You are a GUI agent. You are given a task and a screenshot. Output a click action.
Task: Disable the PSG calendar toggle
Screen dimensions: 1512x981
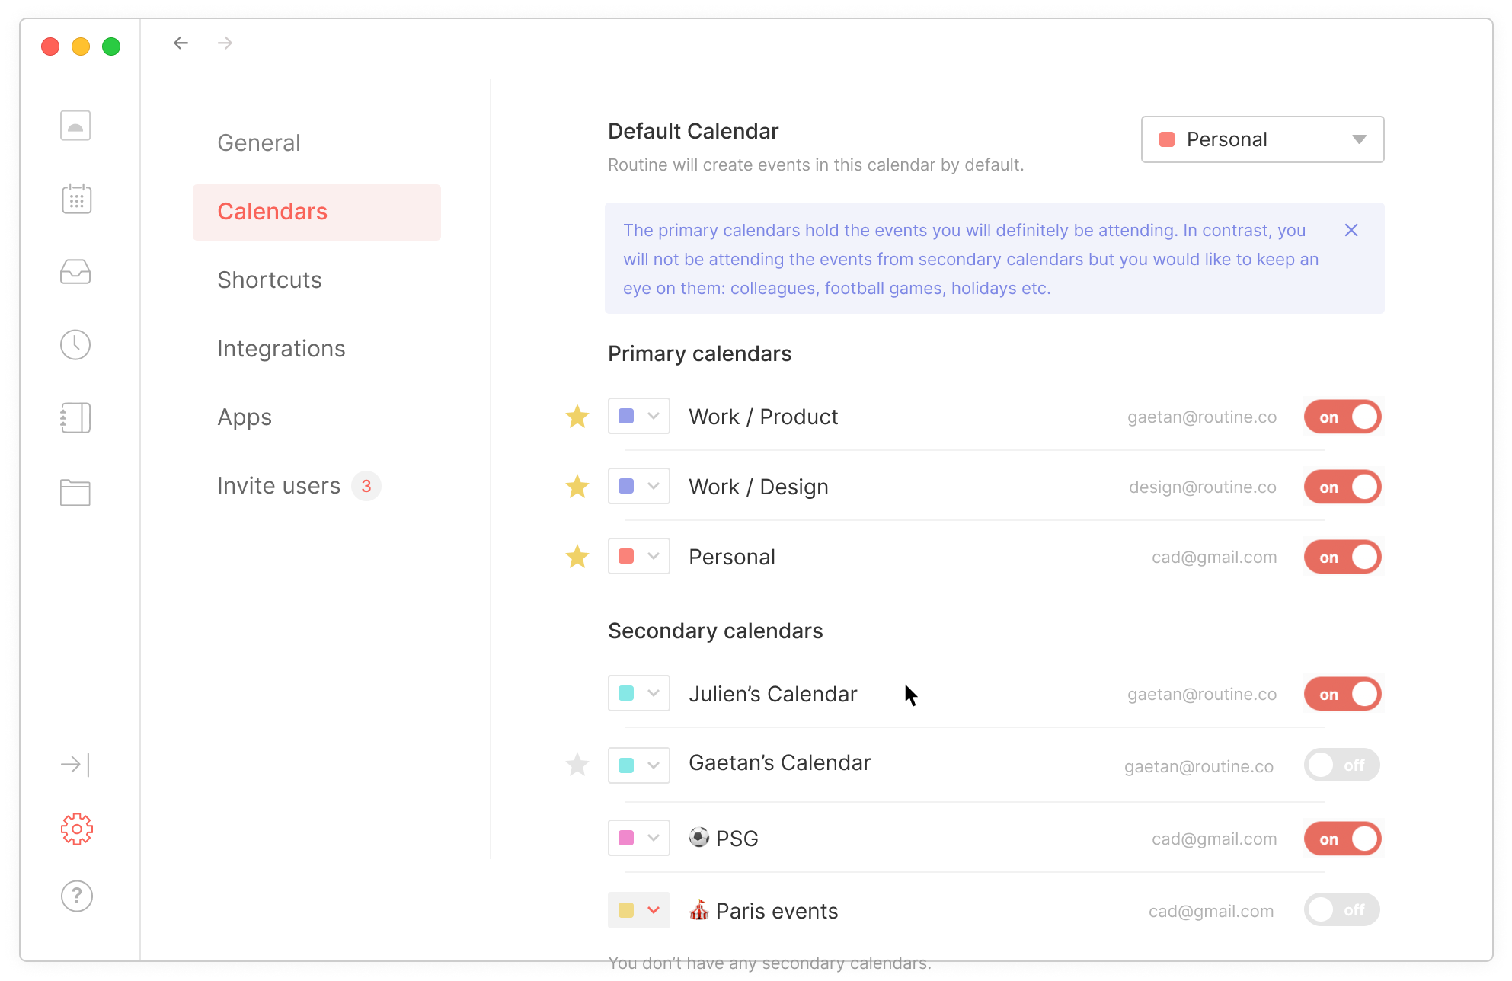pos(1342,839)
